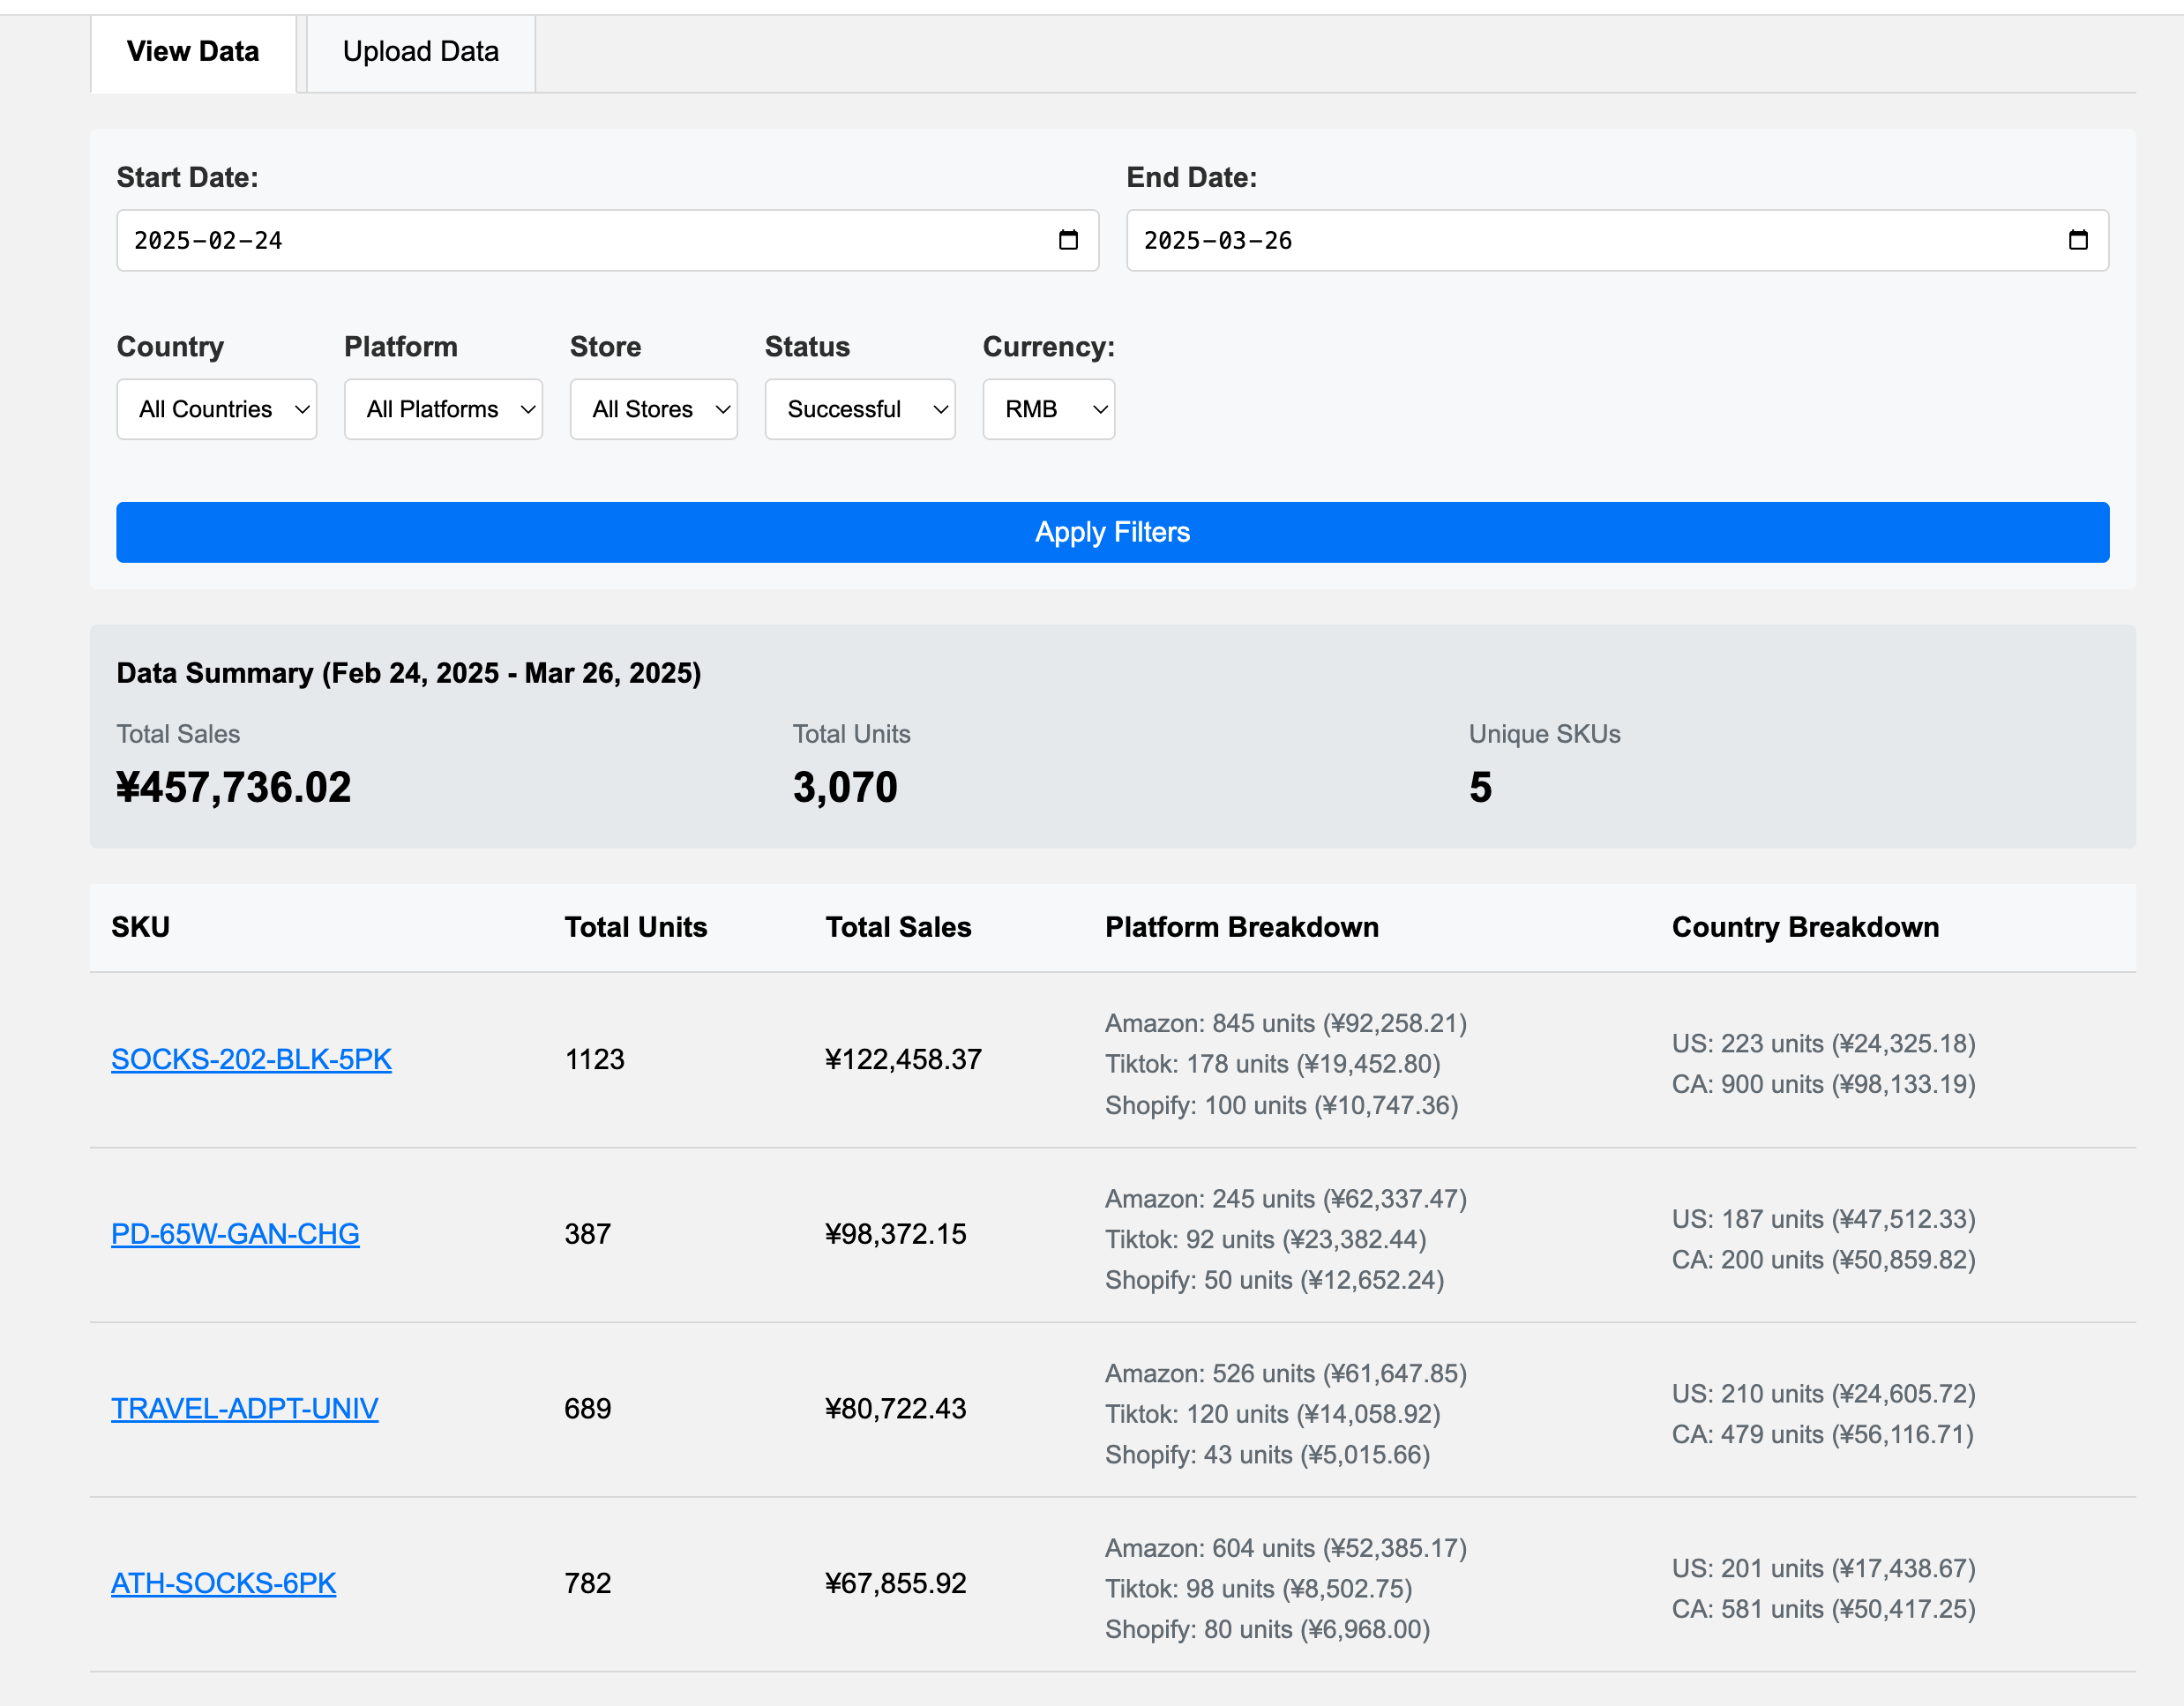Click Amazon: 604 units (¥52,385.17) line

tap(1286, 1548)
